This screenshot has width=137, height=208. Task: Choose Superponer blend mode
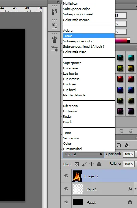click(x=88, y=63)
